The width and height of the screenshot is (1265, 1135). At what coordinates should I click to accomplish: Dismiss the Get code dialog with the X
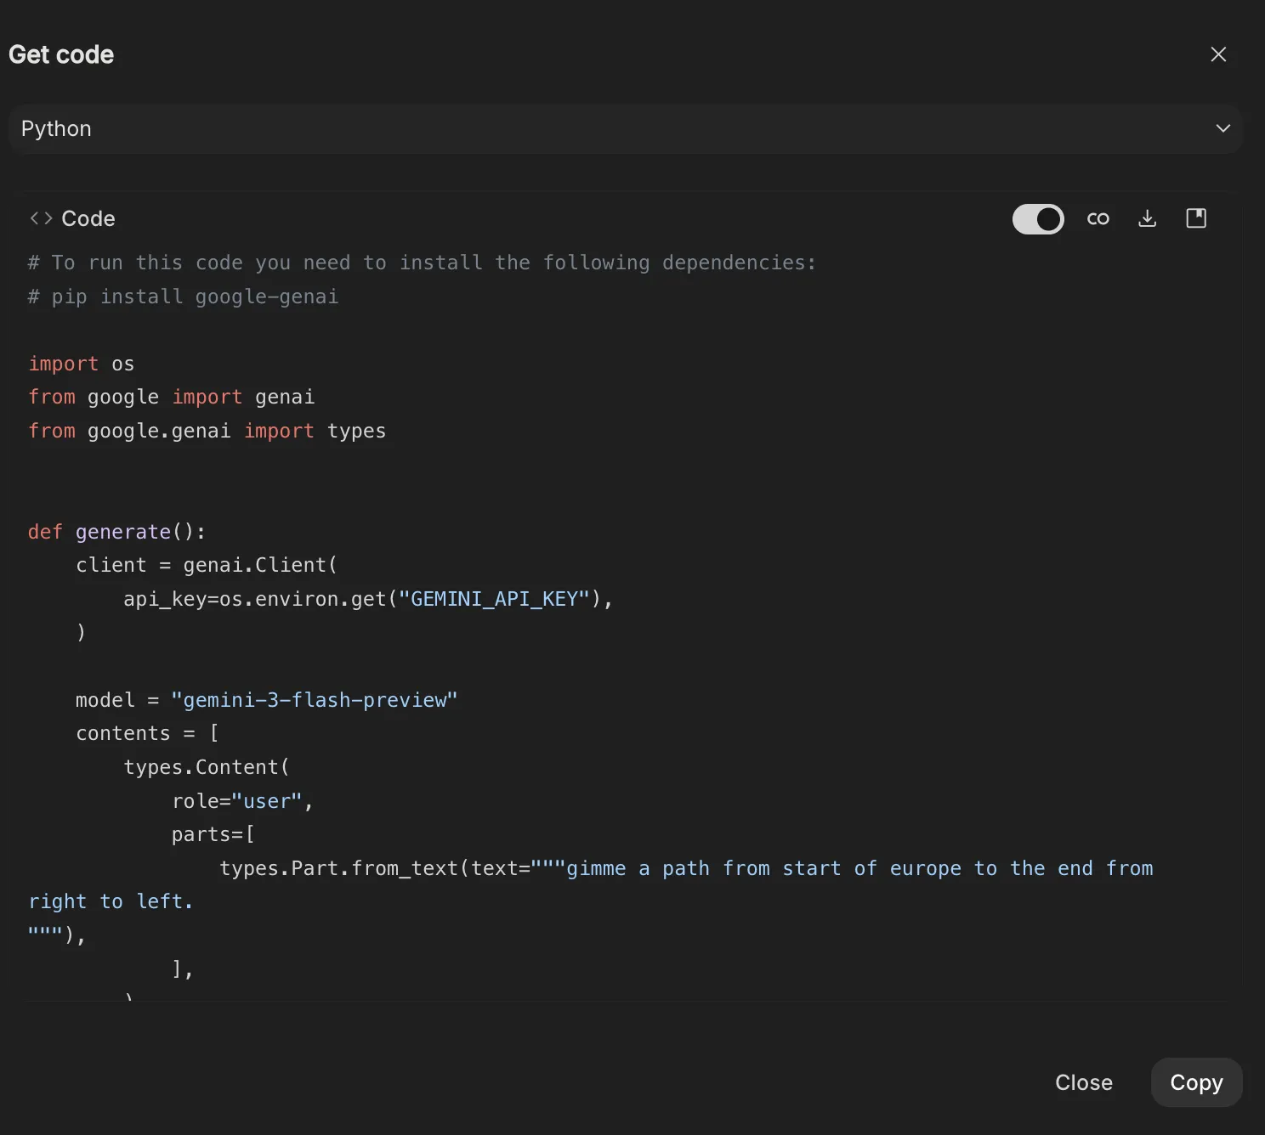[x=1218, y=54]
